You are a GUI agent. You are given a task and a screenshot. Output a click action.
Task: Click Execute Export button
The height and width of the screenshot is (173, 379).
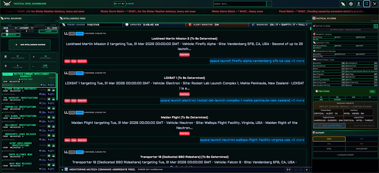pyautogui.click(x=345, y=155)
